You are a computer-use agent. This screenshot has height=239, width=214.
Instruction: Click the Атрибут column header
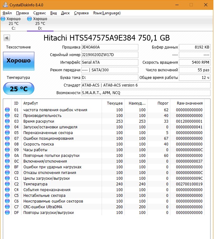(x=31, y=103)
